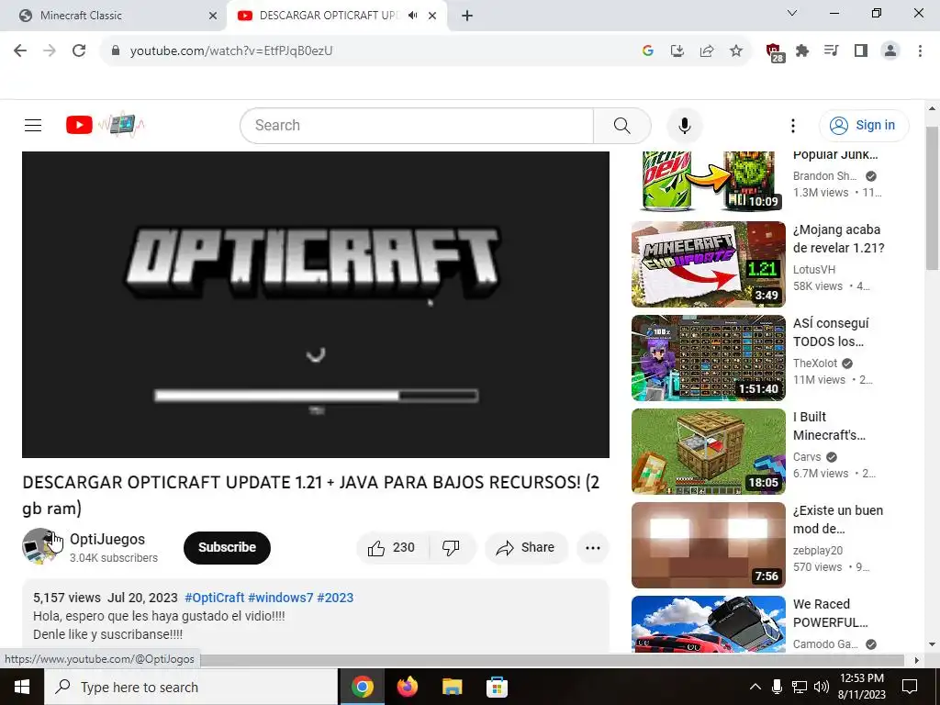Open media controls in Chrome toolbar
The image size is (940, 705).
point(832,51)
